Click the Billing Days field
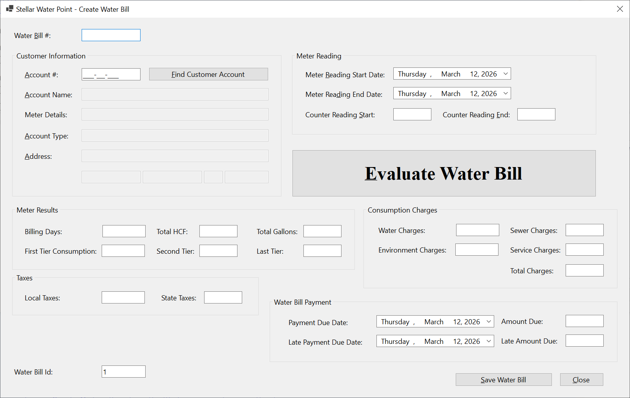Screen dimensions: 630x398 click(x=124, y=231)
